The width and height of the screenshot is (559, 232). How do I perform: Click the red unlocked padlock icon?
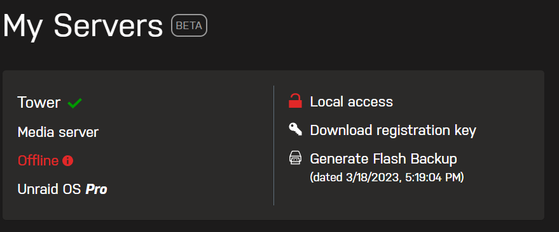pos(295,101)
